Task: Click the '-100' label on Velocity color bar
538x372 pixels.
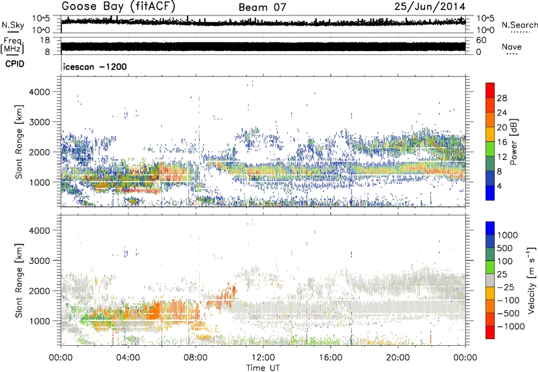Action: [508, 300]
